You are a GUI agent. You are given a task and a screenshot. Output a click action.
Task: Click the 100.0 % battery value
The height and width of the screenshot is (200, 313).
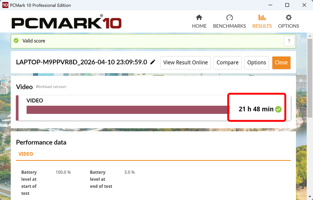(63, 172)
